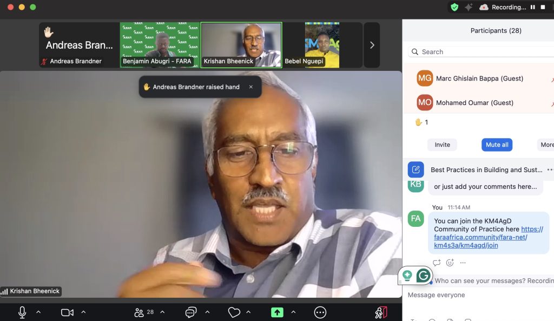554x321 pixels.
Task: Open the Reactions heart icon
Action: [x=234, y=312]
